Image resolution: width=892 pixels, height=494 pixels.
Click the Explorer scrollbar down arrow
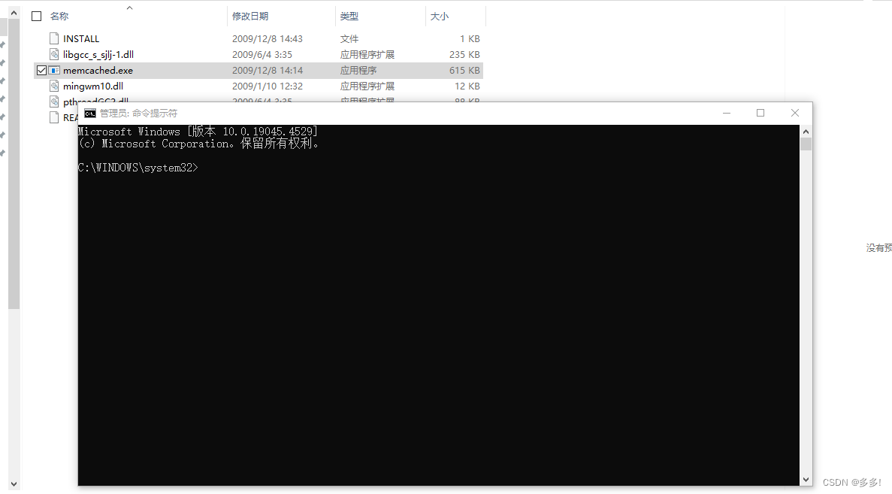point(14,486)
